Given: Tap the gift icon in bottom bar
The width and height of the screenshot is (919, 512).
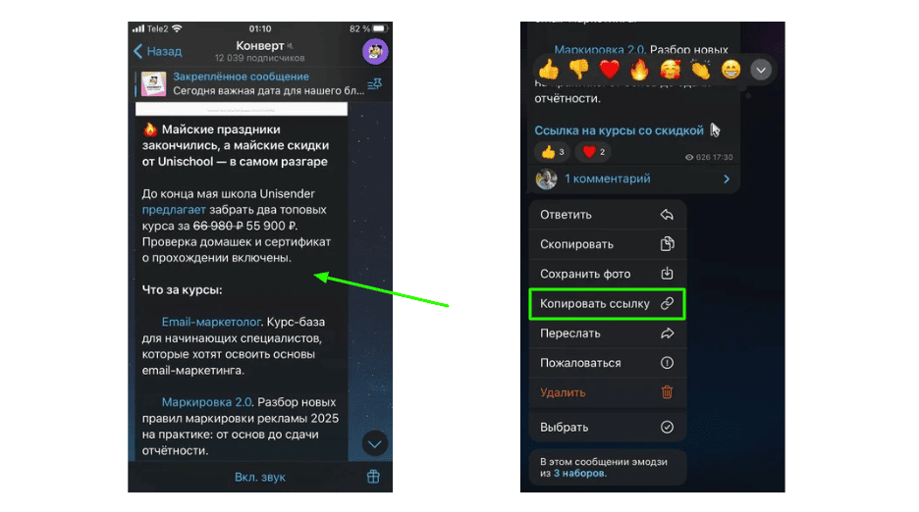Looking at the screenshot, I should [x=373, y=477].
